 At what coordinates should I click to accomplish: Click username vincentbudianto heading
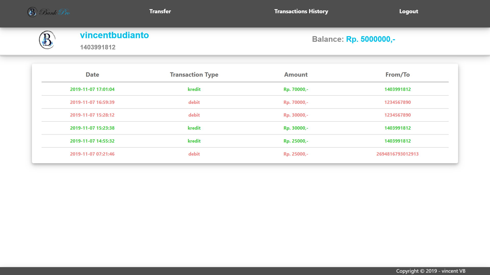(x=114, y=35)
